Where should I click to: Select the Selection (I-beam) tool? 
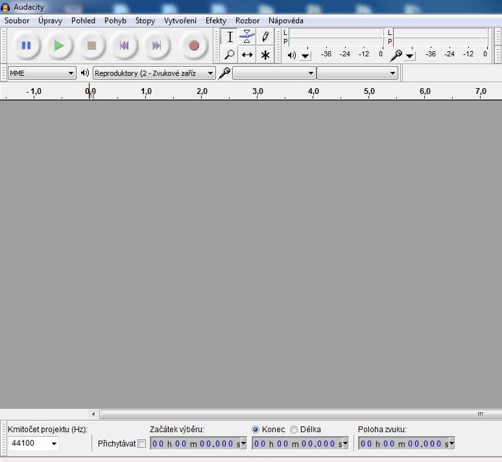pyautogui.click(x=230, y=36)
